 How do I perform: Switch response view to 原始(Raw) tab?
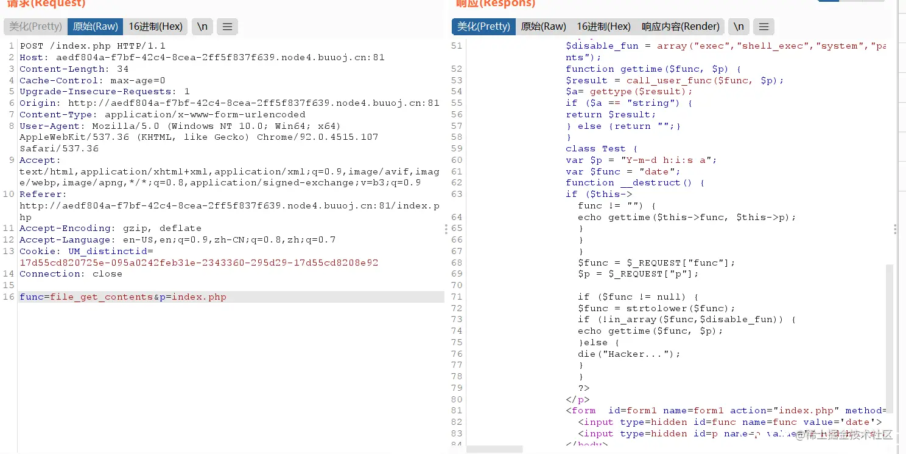(x=543, y=26)
